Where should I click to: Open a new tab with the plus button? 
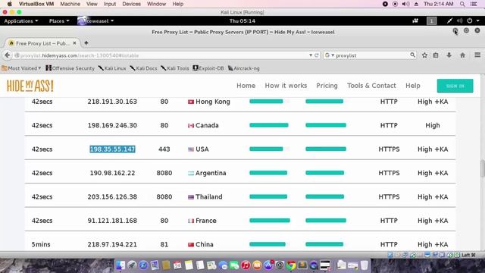point(86,43)
